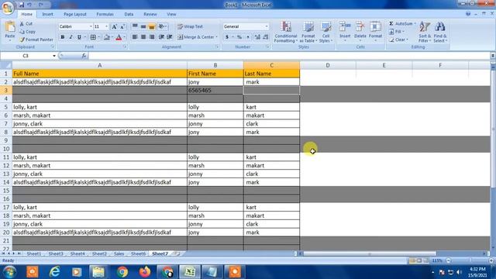Toggle Middle Align vertical alignment
The image size is (496, 279).
point(143,26)
